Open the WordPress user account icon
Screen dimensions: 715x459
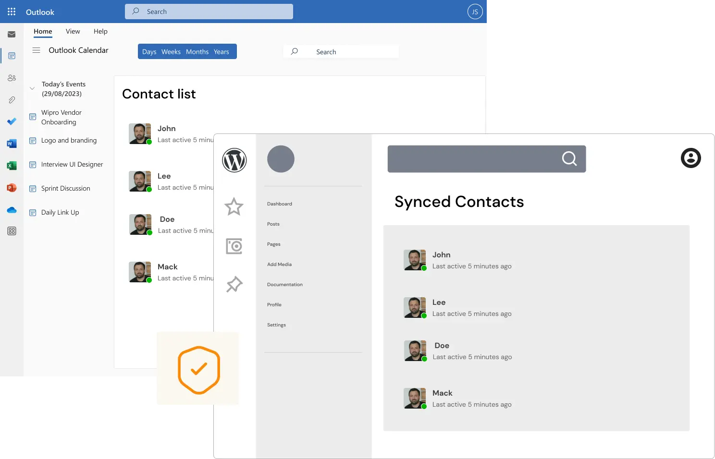(691, 158)
